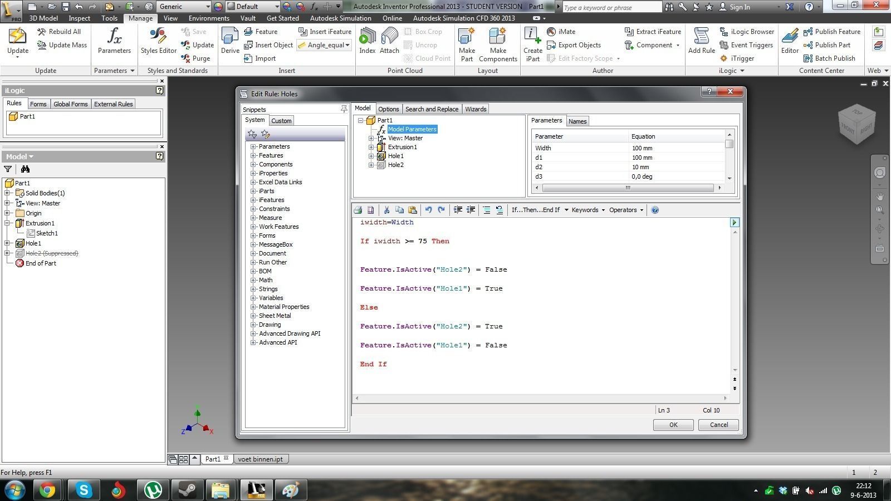
Task: Expand Extrusion1 in the rule Model tree
Action: click(371, 148)
